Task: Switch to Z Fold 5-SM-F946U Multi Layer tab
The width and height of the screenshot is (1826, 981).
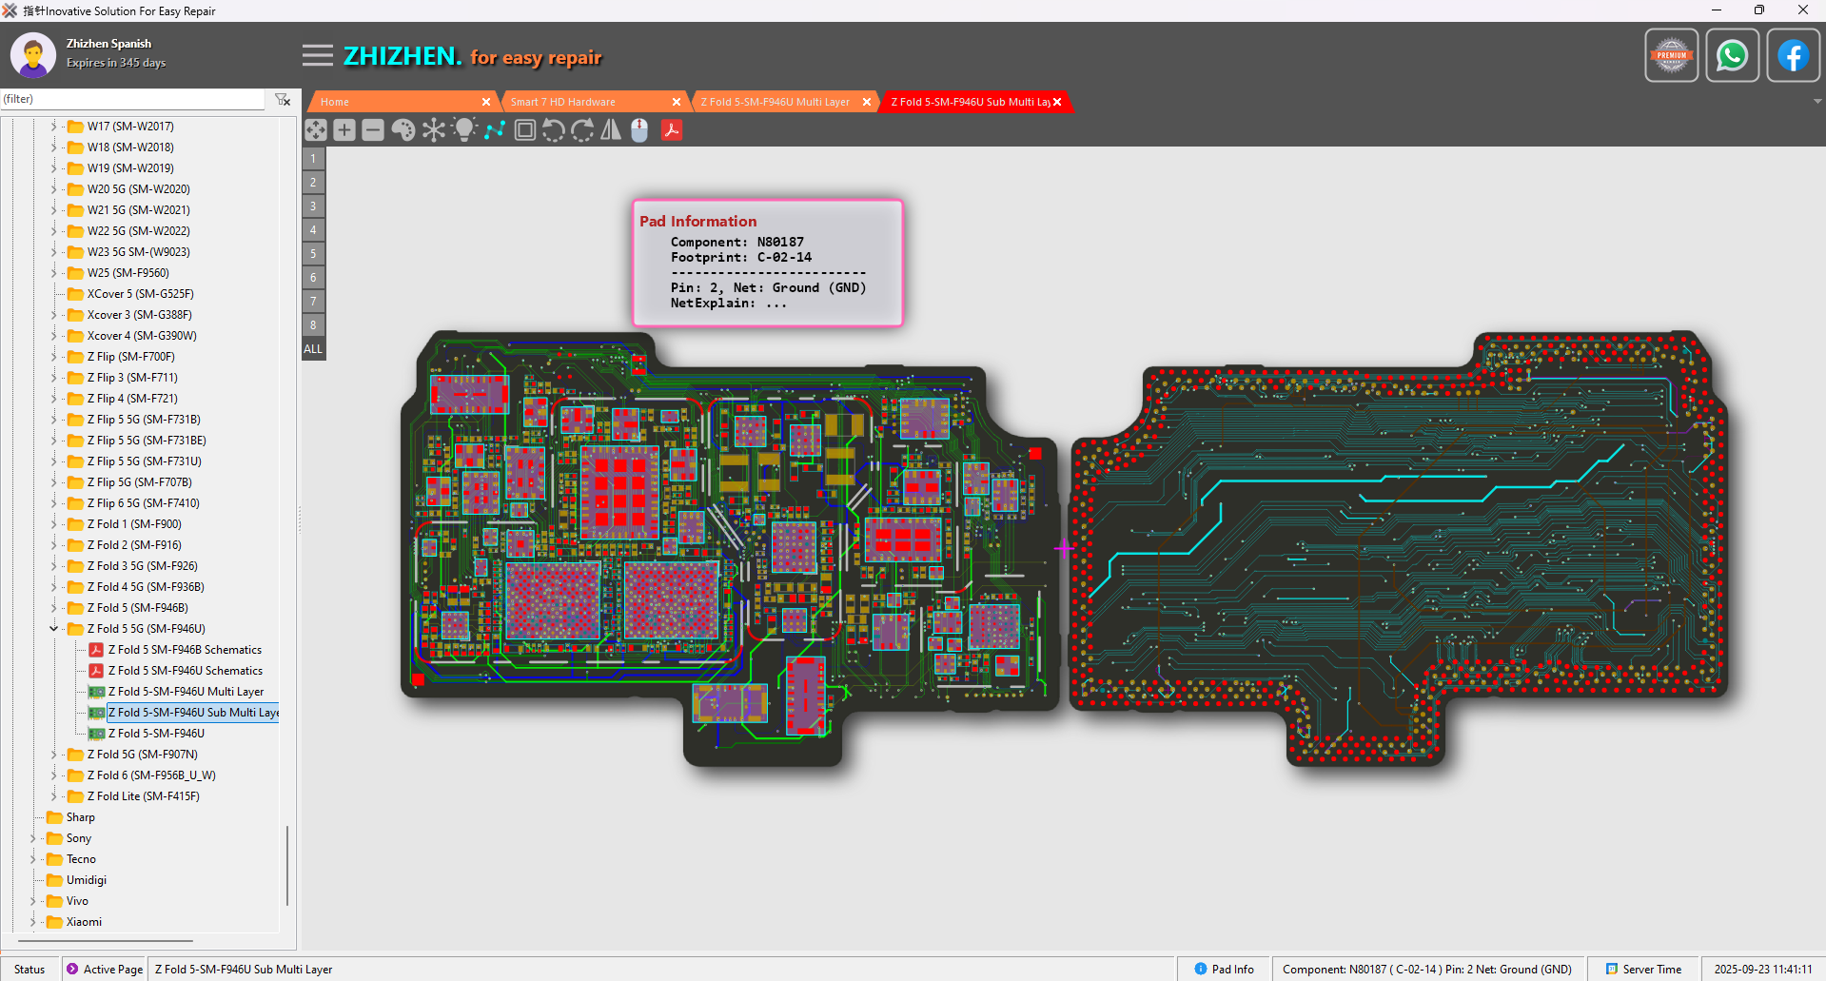Action: (x=776, y=102)
